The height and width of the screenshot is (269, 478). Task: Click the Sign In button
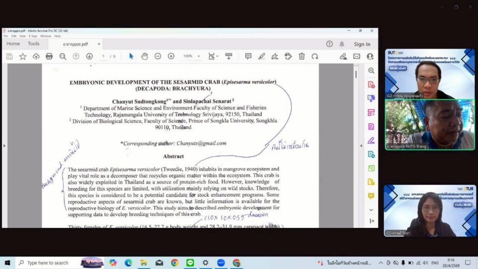[x=362, y=44]
